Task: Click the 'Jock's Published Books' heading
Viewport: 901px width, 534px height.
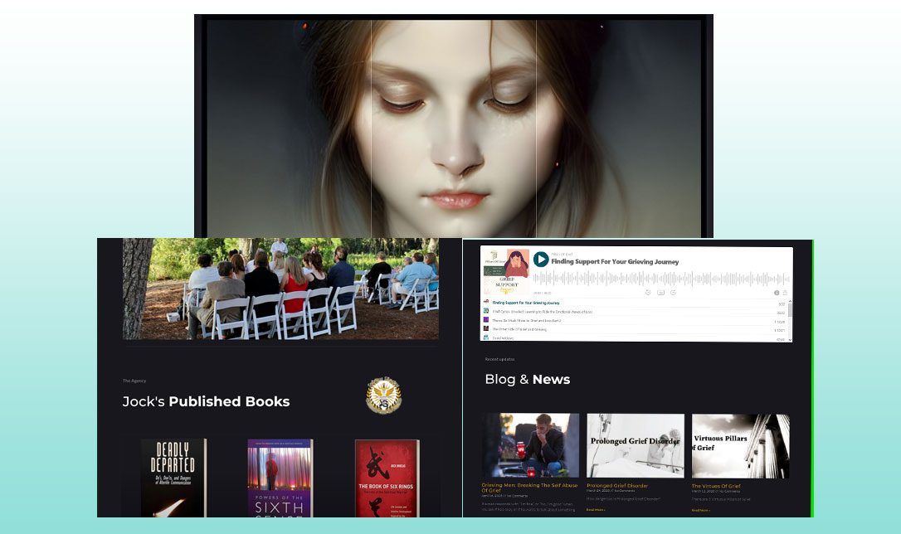Action: pyautogui.click(x=206, y=401)
